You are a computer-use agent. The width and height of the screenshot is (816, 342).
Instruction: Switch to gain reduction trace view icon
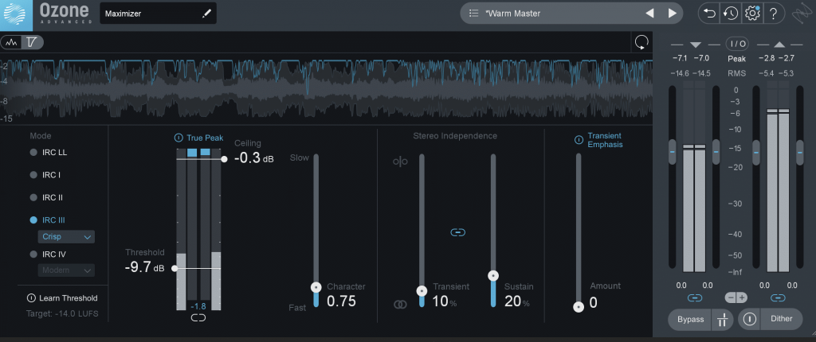[32, 43]
